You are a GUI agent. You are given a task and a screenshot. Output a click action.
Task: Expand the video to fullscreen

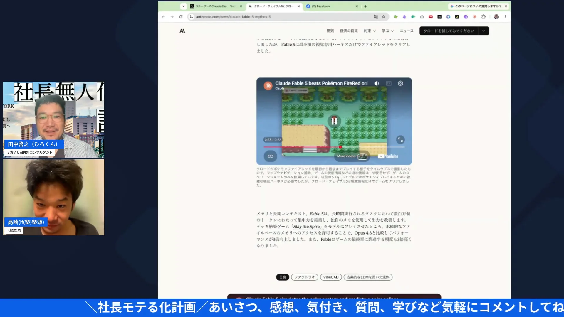click(x=400, y=140)
